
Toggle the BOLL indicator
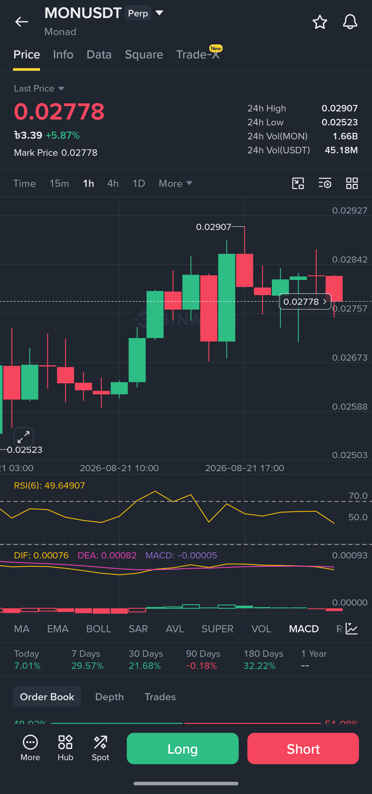click(x=99, y=629)
